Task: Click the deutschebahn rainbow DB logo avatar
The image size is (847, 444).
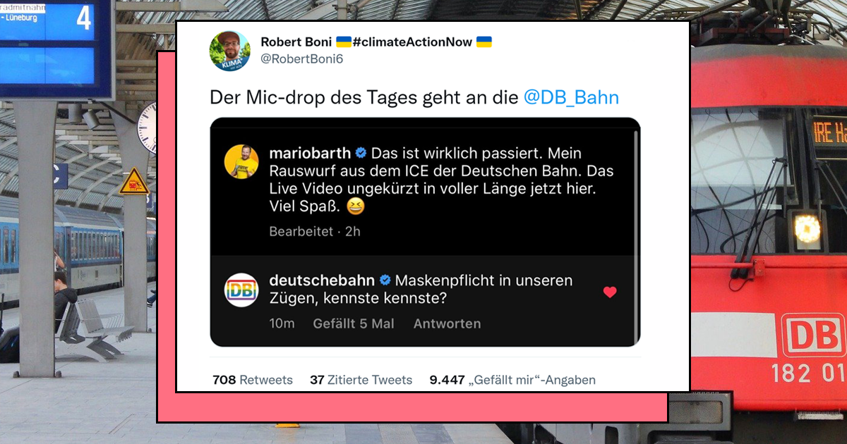Action: coord(241,290)
